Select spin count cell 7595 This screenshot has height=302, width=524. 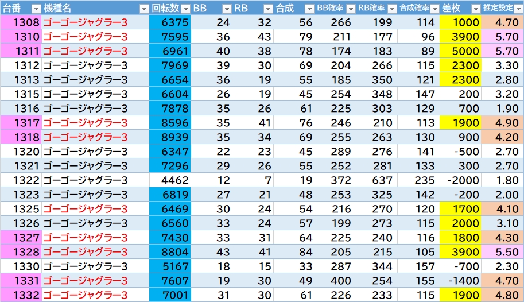(170, 36)
